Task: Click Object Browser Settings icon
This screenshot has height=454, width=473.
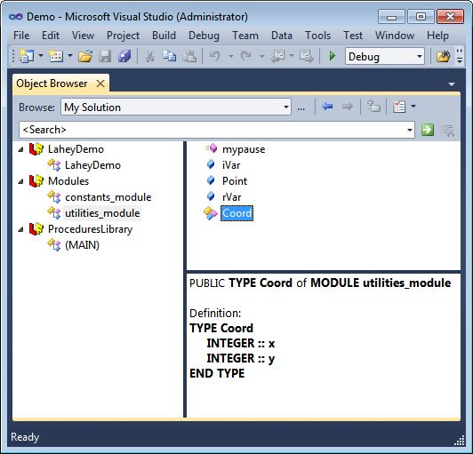Action: tap(399, 107)
